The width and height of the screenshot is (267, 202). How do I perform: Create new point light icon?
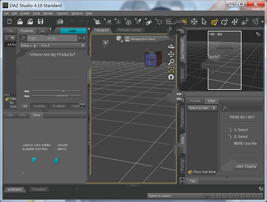pyautogui.click(x=117, y=22)
